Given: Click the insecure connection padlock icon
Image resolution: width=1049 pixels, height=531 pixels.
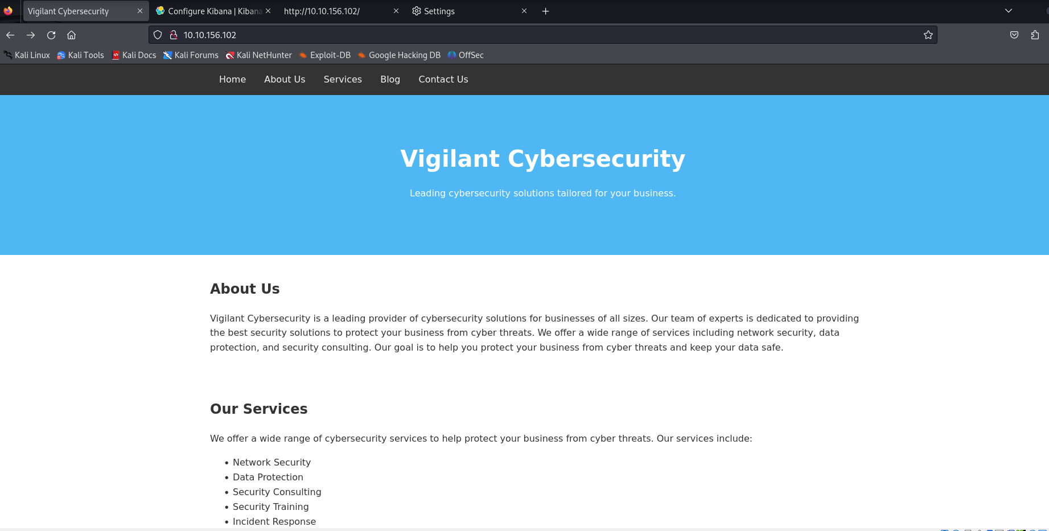Looking at the screenshot, I should point(174,35).
